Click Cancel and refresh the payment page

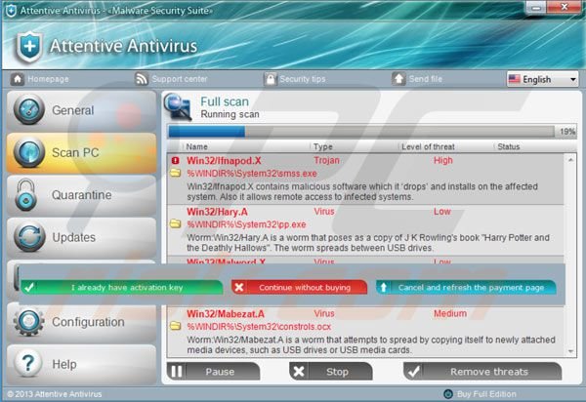[466, 288]
